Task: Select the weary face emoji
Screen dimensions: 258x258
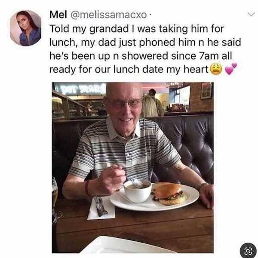Action: click(216, 69)
